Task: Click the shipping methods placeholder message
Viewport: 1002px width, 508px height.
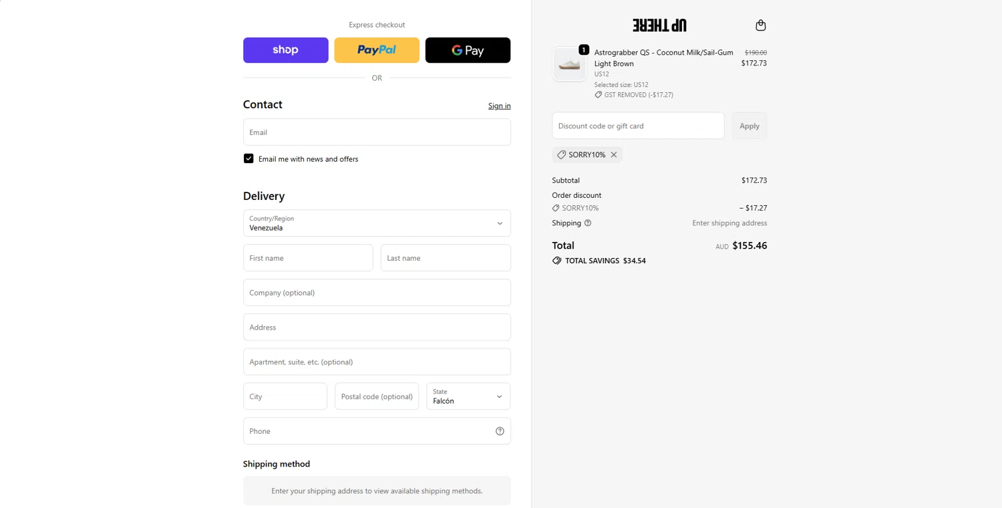Action: pos(377,491)
